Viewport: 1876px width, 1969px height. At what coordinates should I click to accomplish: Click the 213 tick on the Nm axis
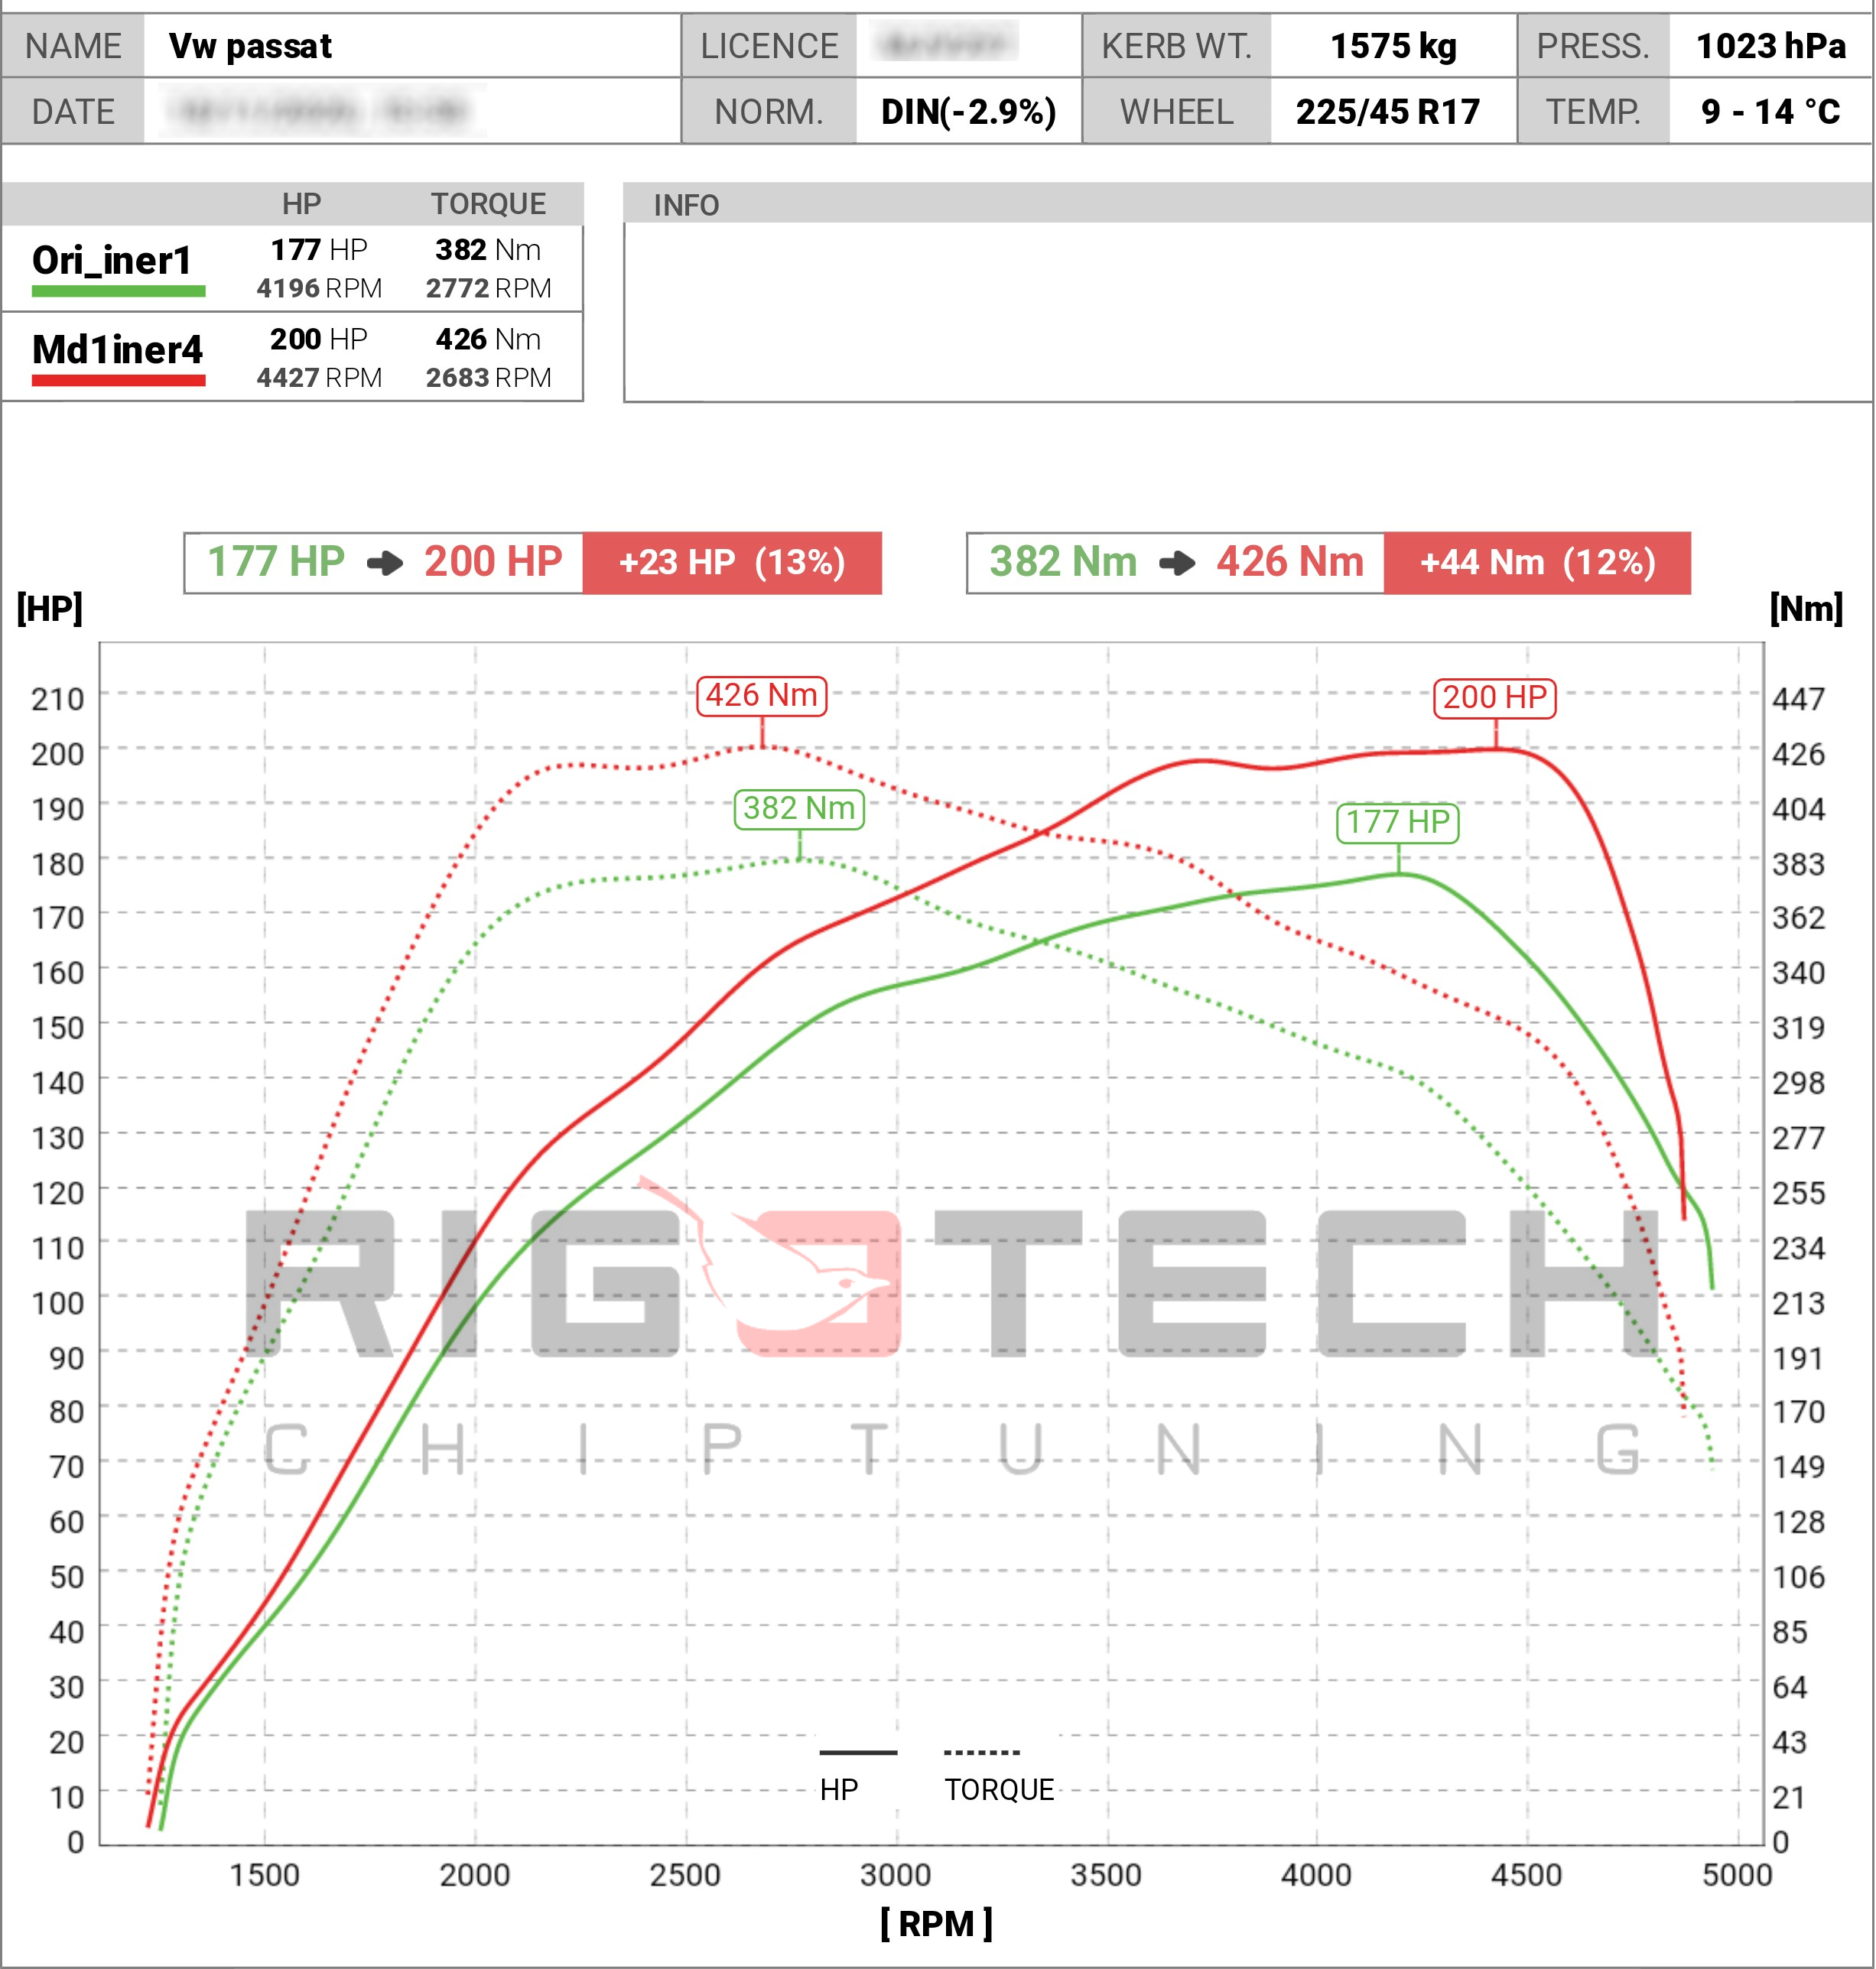click(1798, 1303)
